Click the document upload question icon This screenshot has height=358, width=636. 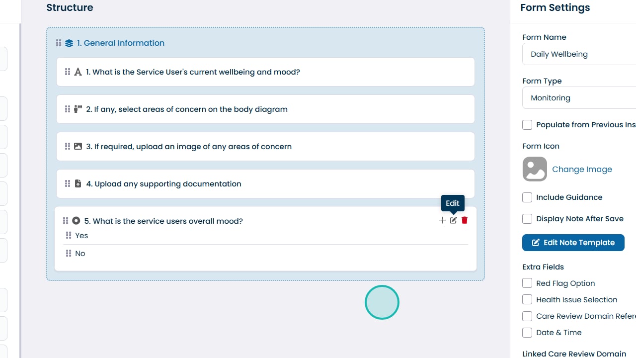coord(78,183)
